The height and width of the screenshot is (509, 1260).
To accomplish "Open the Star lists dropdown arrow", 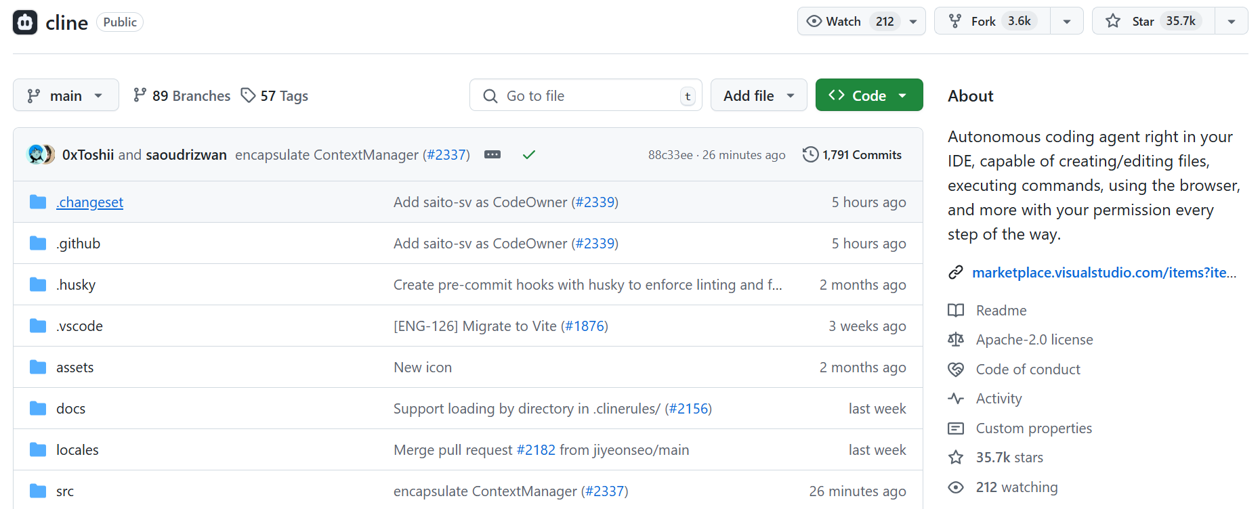I will click(x=1232, y=22).
